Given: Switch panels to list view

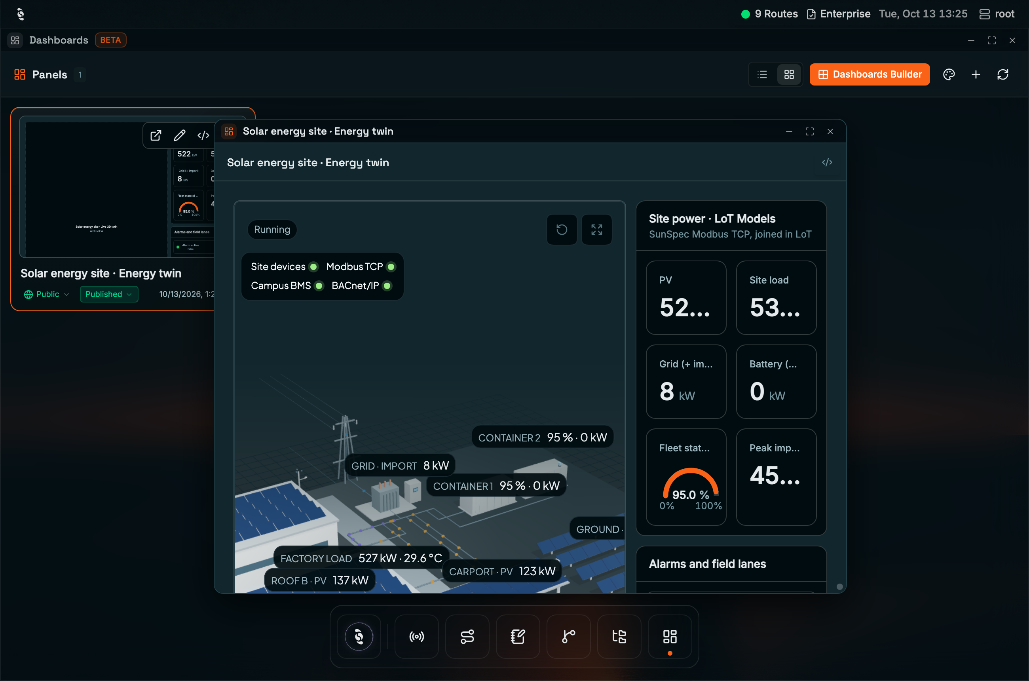Looking at the screenshot, I should [x=762, y=75].
